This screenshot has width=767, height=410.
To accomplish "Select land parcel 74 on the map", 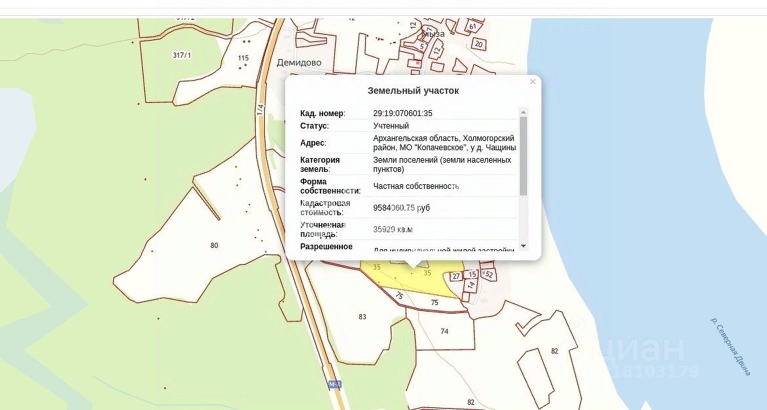I will pyautogui.click(x=444, y=331).
